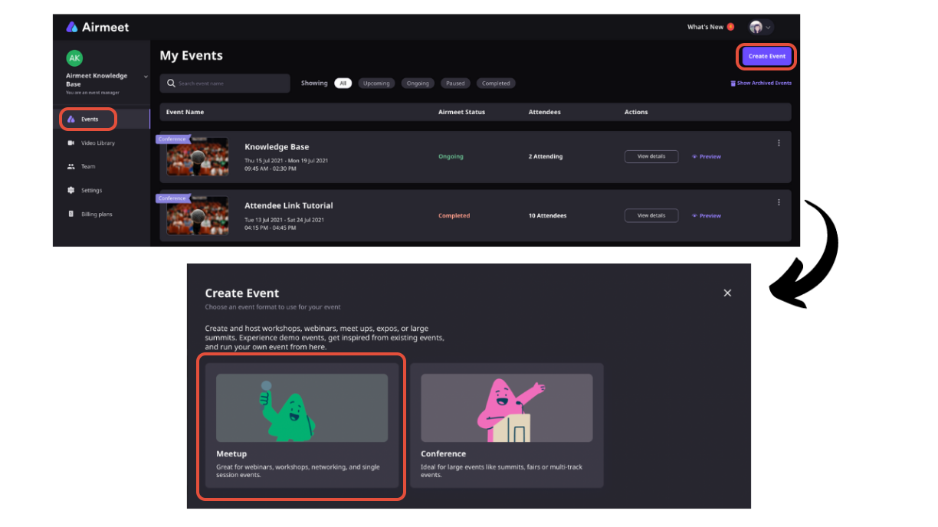
Task: View details for Attendee Link Tutorial
Action: pyautogui.click(x=651, y=216)
